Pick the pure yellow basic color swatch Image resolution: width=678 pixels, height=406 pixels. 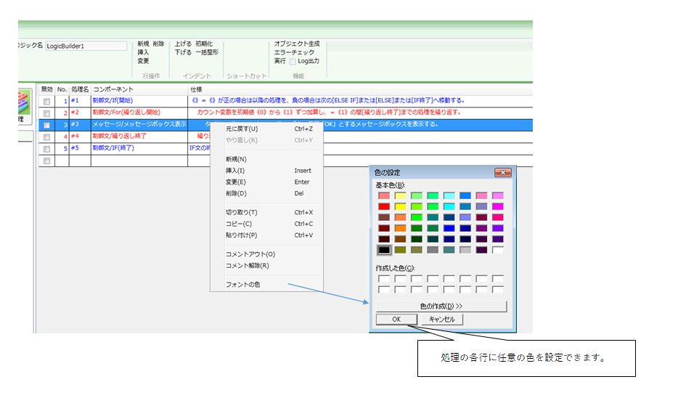[x=401, y=206]
